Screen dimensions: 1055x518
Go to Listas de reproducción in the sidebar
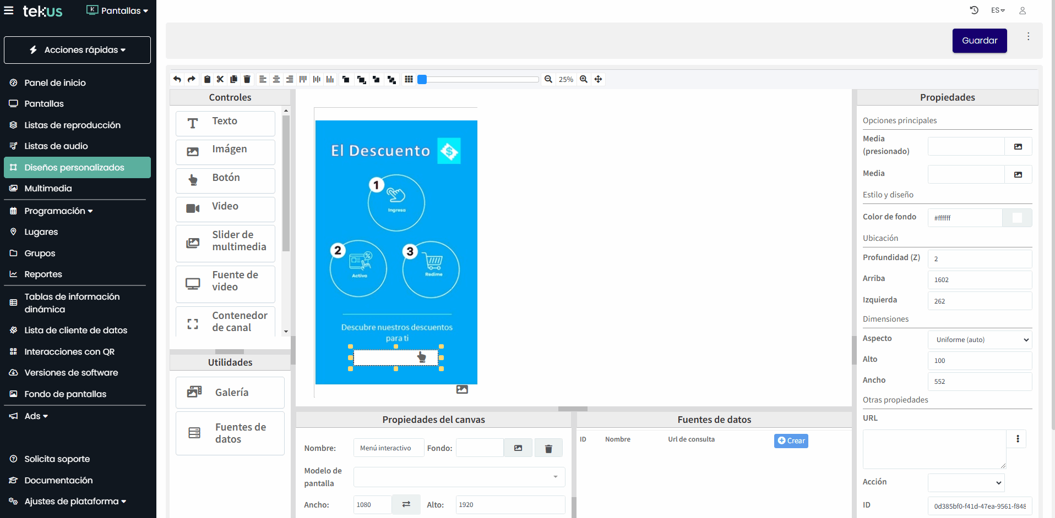(72, 125)
